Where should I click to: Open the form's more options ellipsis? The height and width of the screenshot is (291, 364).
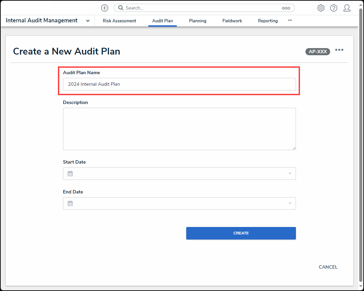(339, 50)
